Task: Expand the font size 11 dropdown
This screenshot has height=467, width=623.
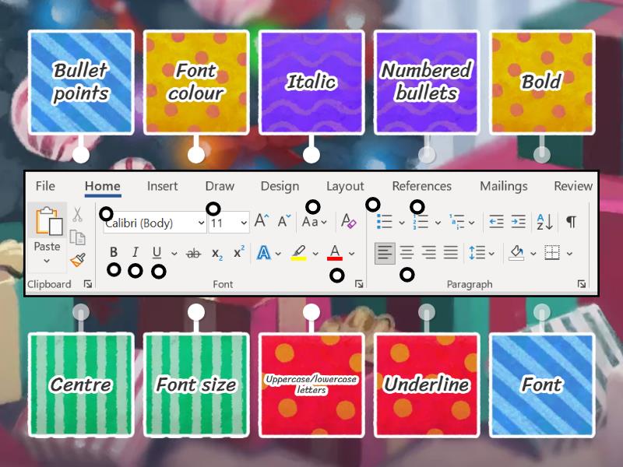Action: pos(244,223)
